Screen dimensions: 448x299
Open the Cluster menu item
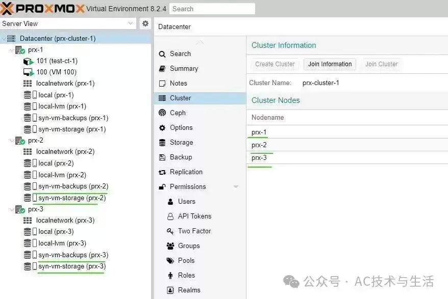click(200, 98)
